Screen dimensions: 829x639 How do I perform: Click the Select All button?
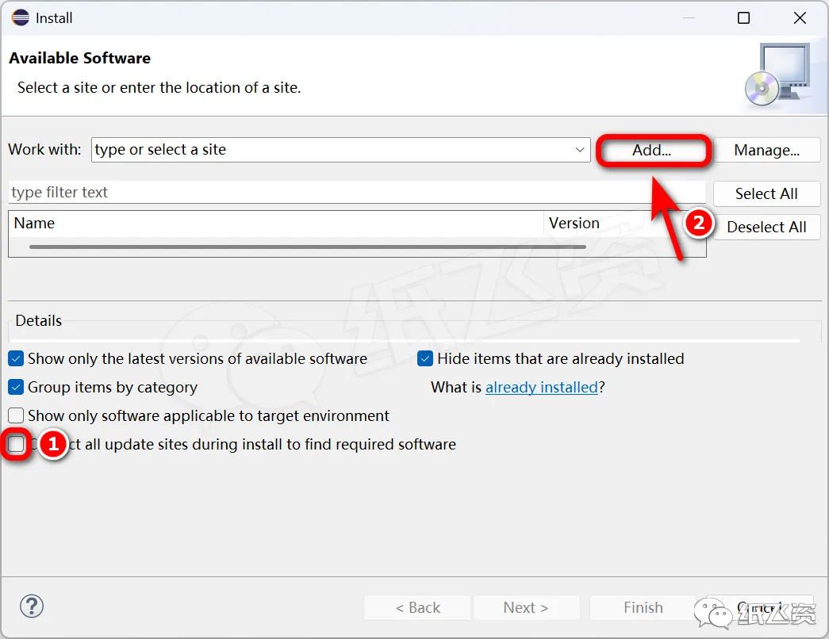pyautogui.click(x=766, y=193)
